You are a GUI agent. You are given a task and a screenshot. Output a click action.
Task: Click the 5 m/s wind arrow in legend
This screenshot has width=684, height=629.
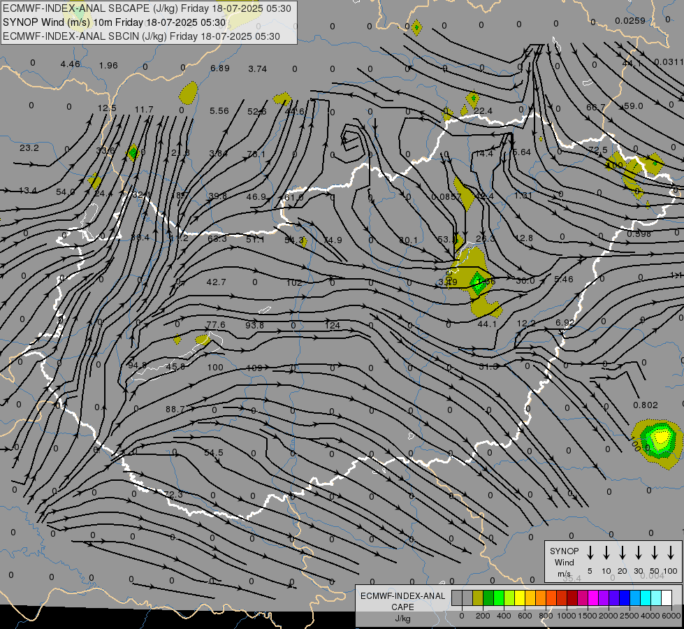tap(590, 553)
